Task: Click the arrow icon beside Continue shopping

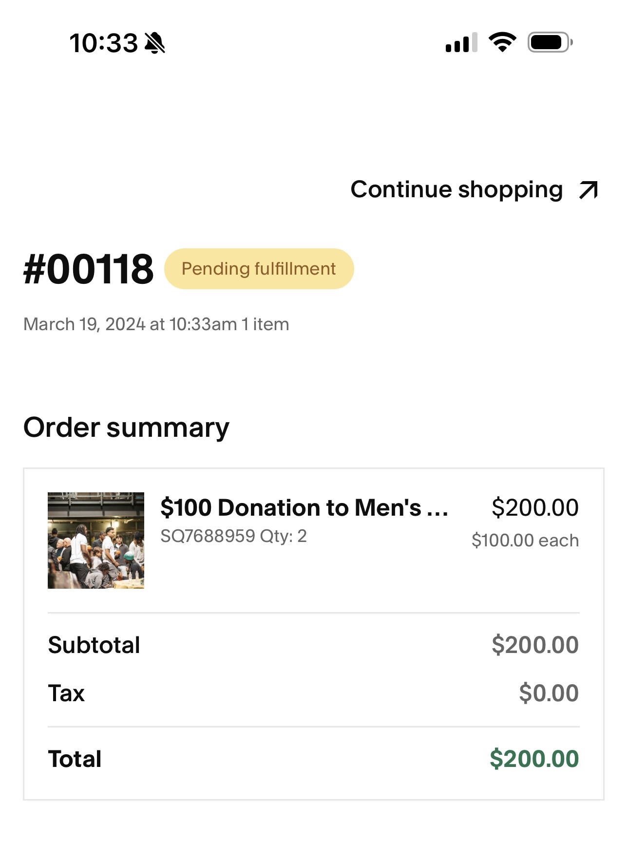Action: coord(589,190)
